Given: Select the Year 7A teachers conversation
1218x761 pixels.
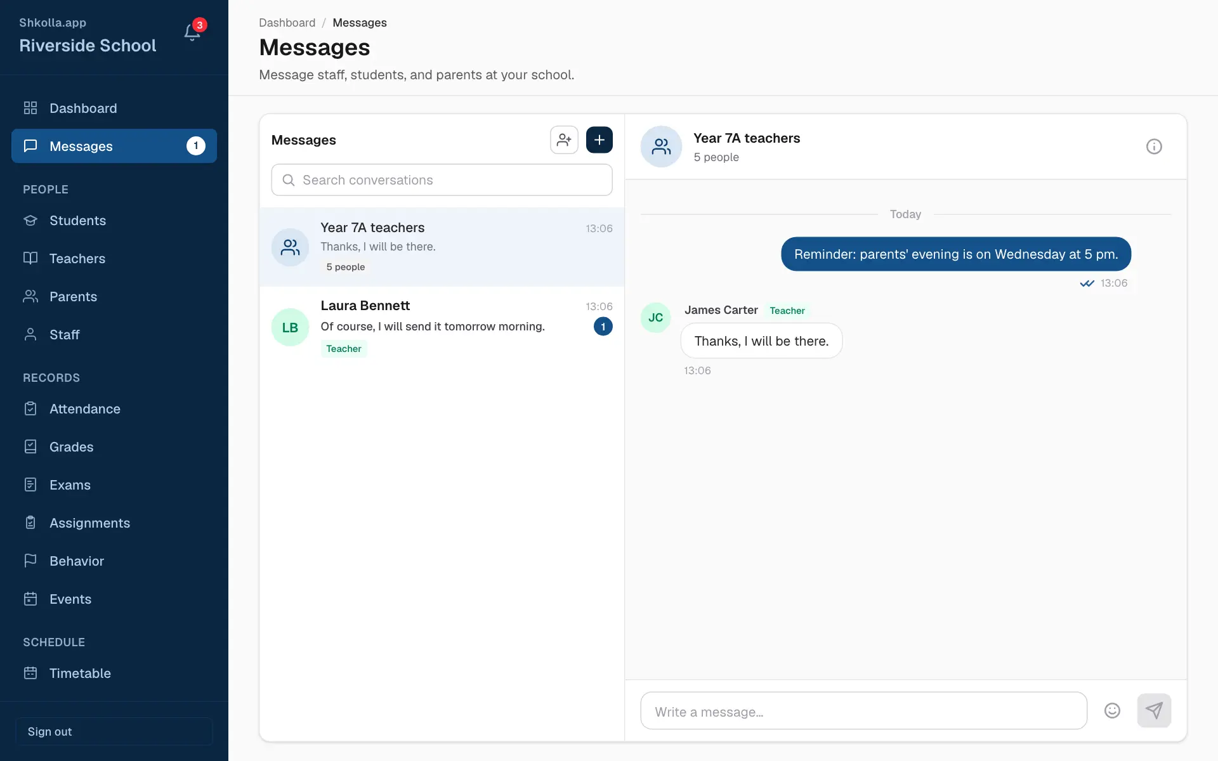Looking at the screenshot, I should point(442,247).
